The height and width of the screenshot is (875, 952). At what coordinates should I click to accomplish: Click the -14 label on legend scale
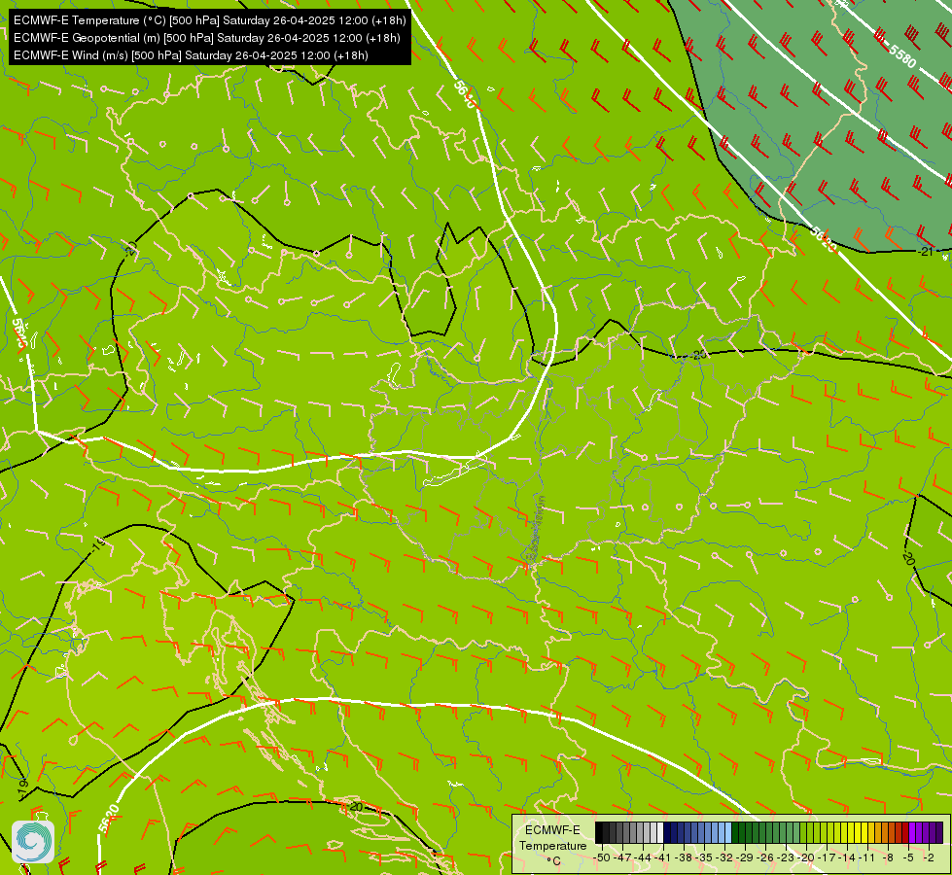tap(848, 858)
